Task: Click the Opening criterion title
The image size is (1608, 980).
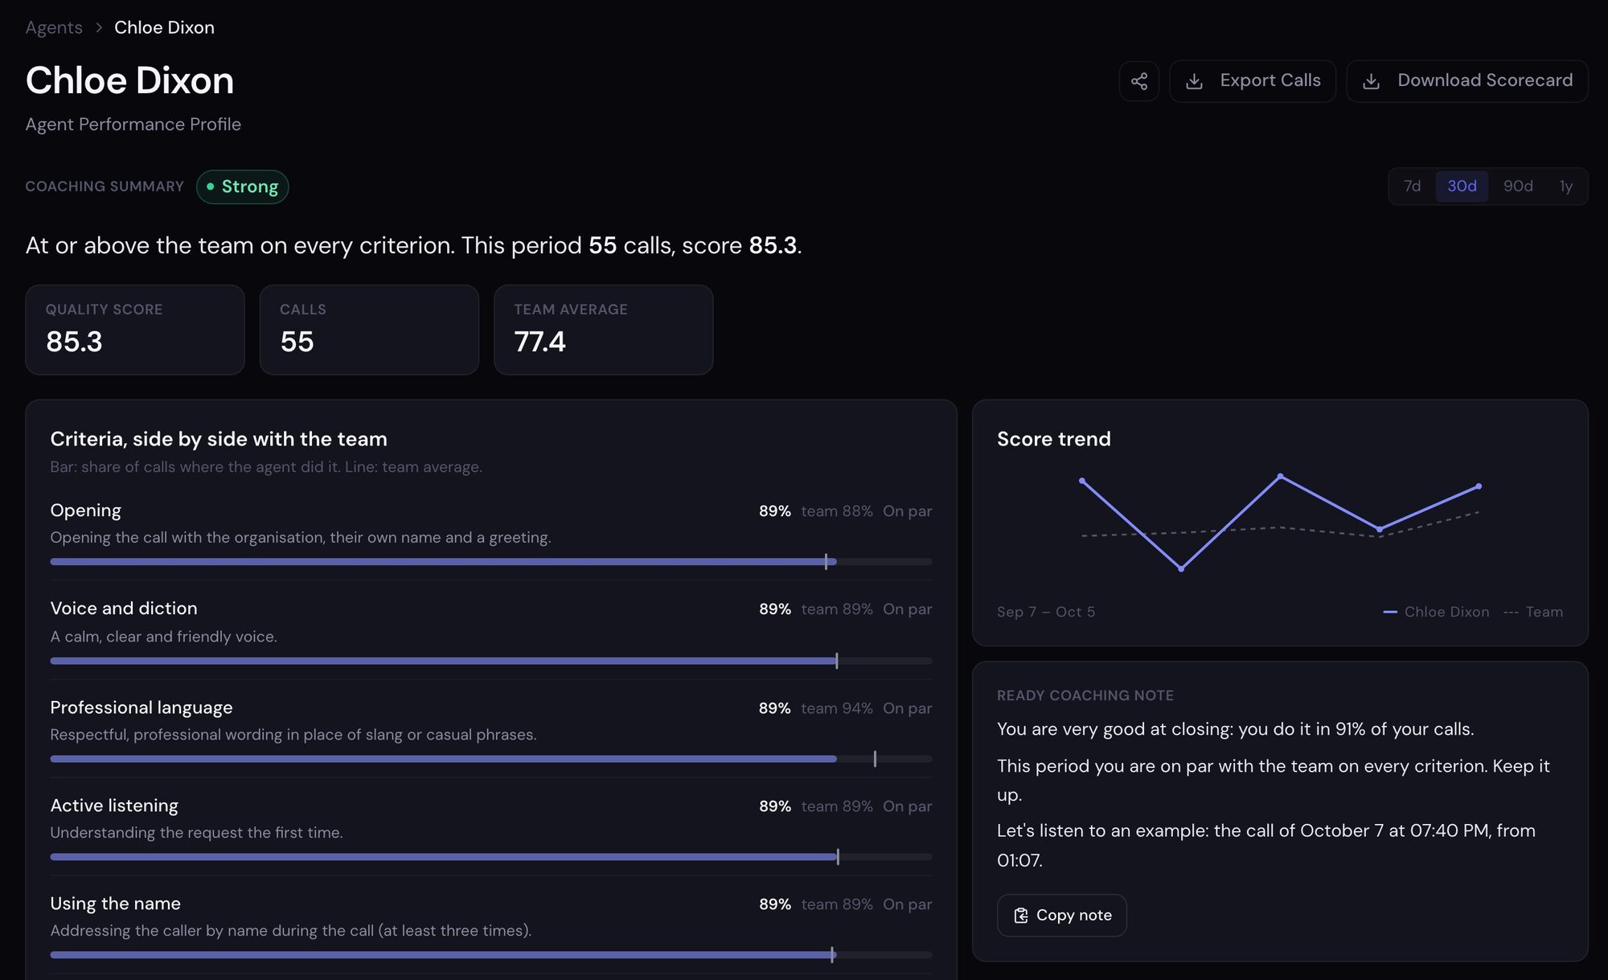Action: 85,511
